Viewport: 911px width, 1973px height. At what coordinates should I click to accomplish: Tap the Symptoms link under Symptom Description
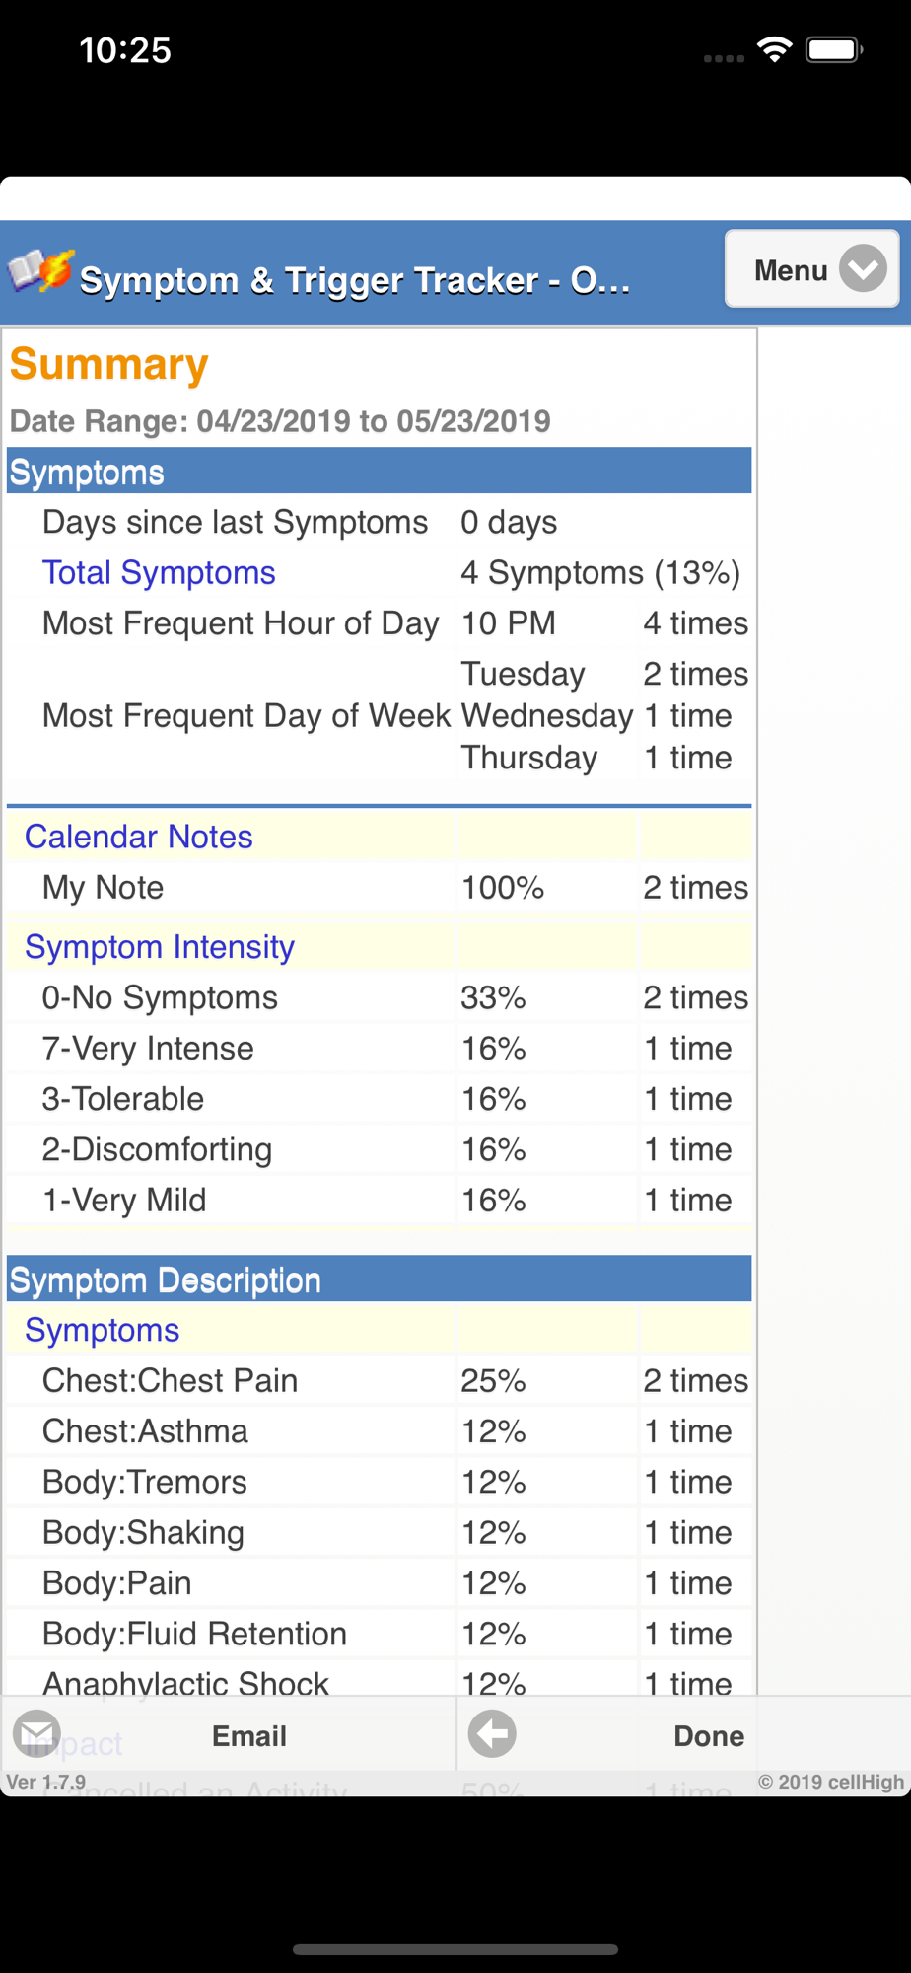(x=103, y=1330)
